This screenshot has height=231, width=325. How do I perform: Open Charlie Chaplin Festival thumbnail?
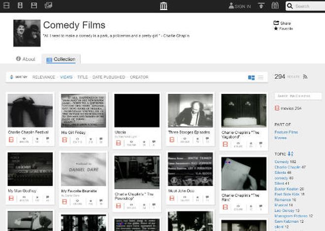[x=30, y=111]
